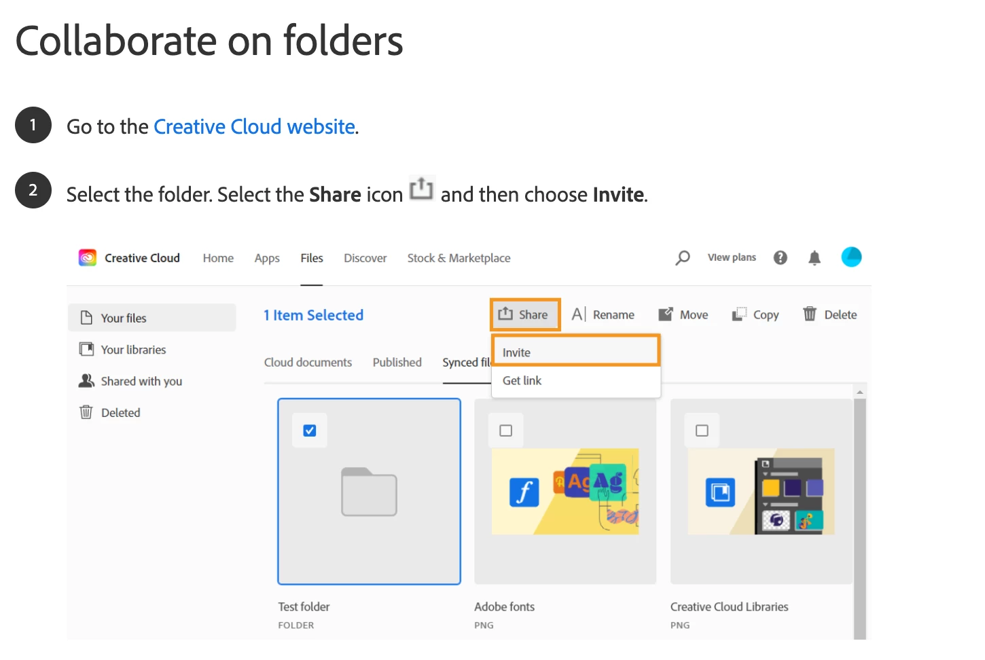985x660 pixels.
Task: Show notifications via the bell icon
Action: (814, 257)
